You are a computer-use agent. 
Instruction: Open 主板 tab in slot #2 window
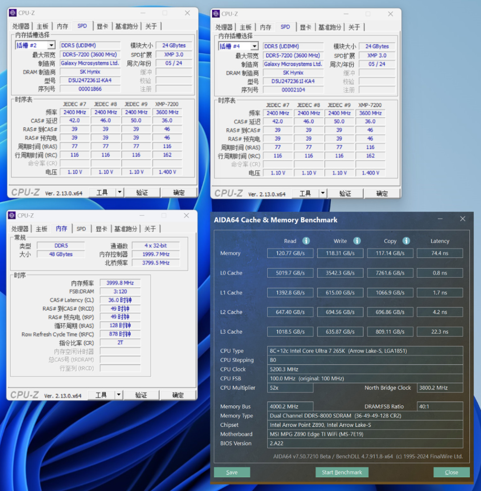coord(42,26)
